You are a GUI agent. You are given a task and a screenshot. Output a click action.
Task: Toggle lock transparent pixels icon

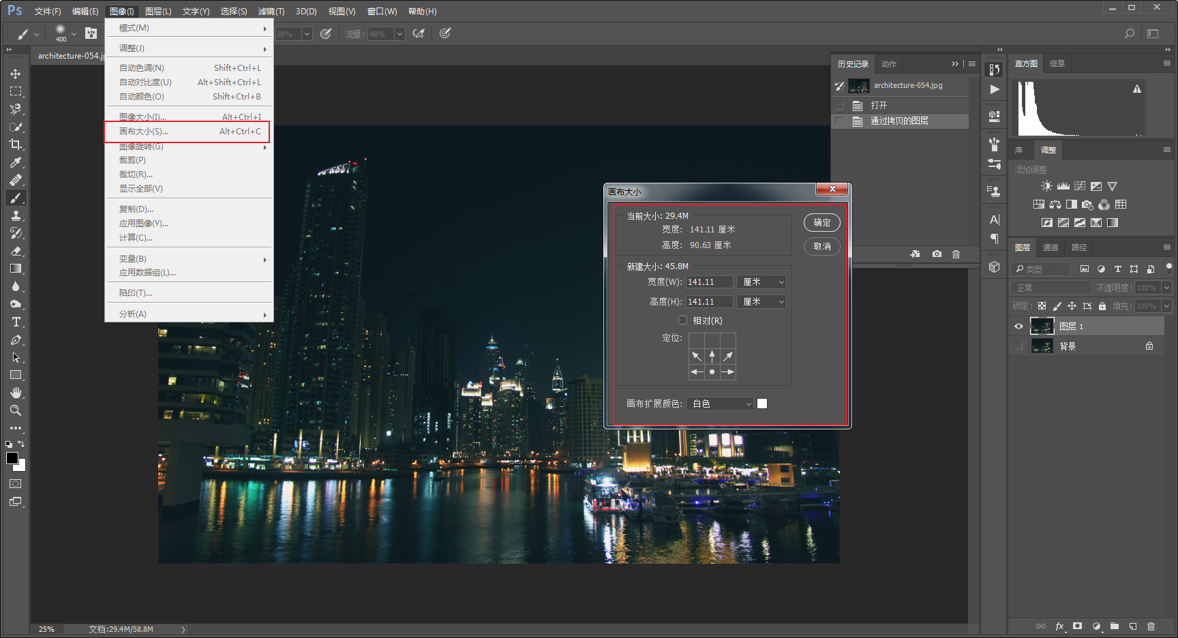(x=1042, y=306)
